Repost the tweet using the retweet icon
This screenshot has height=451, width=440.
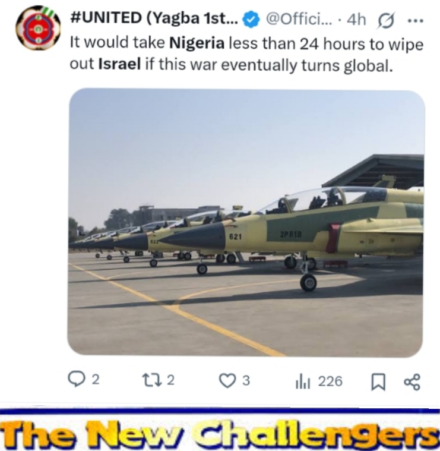click(151, 380)
